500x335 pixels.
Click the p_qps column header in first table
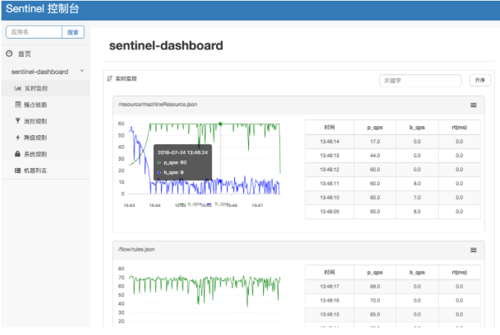click(375, 127)
